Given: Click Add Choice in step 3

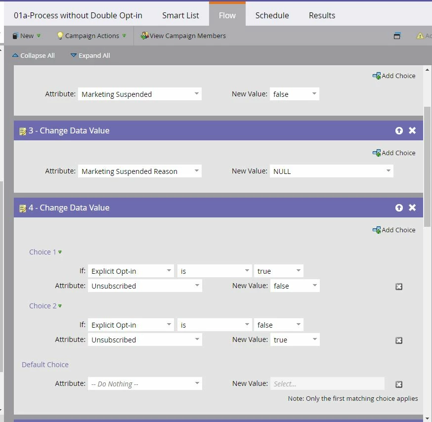Looking at the screenshot, I should 394,153.
